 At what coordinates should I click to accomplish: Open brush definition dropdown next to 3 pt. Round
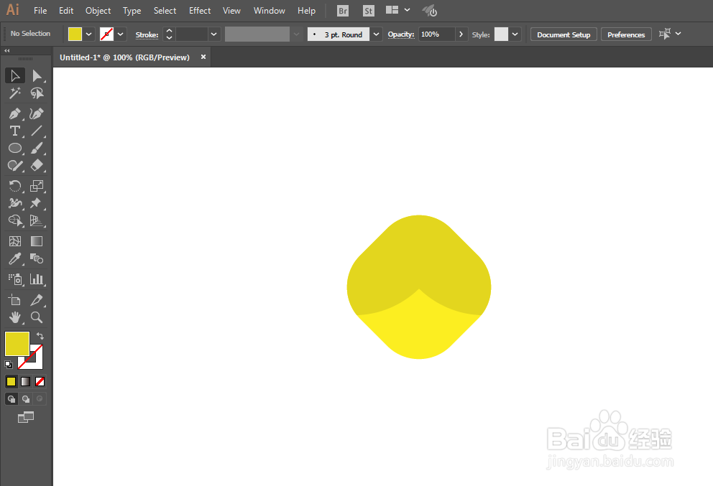(376, 34)
